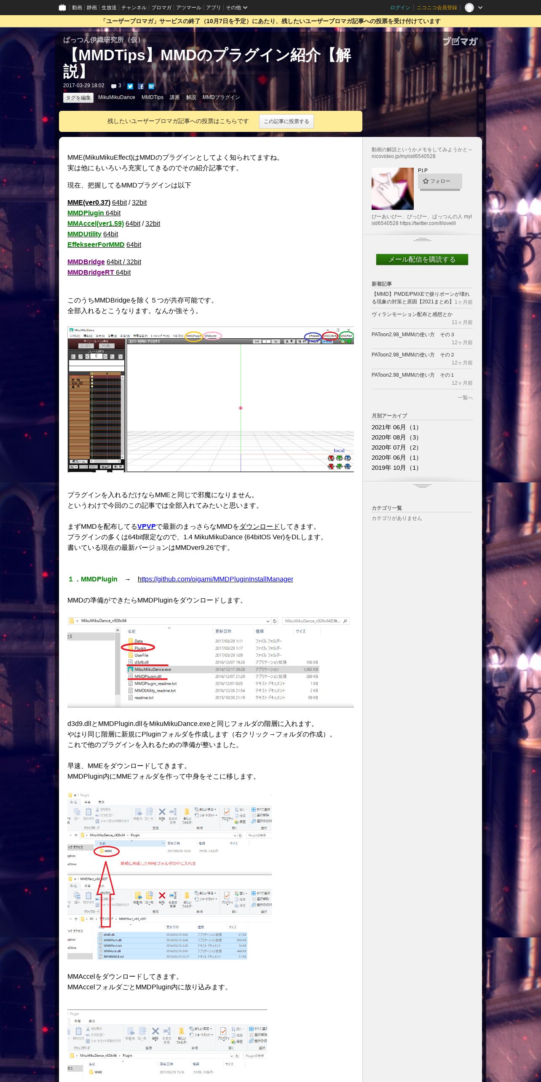Click the yellow ユーザーブロマガ termination notice banner
541x1082 pixels.
pyautogui.click(x=270, y=21)
